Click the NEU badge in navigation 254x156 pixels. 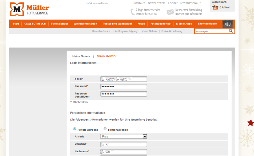(x=227, y=24)
